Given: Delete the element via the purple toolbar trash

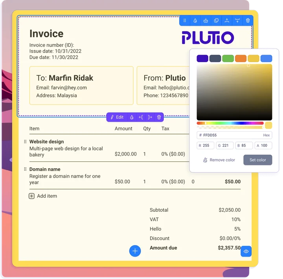Looking at the screenshot, I should pyautogui.click(x=159, y=117).
